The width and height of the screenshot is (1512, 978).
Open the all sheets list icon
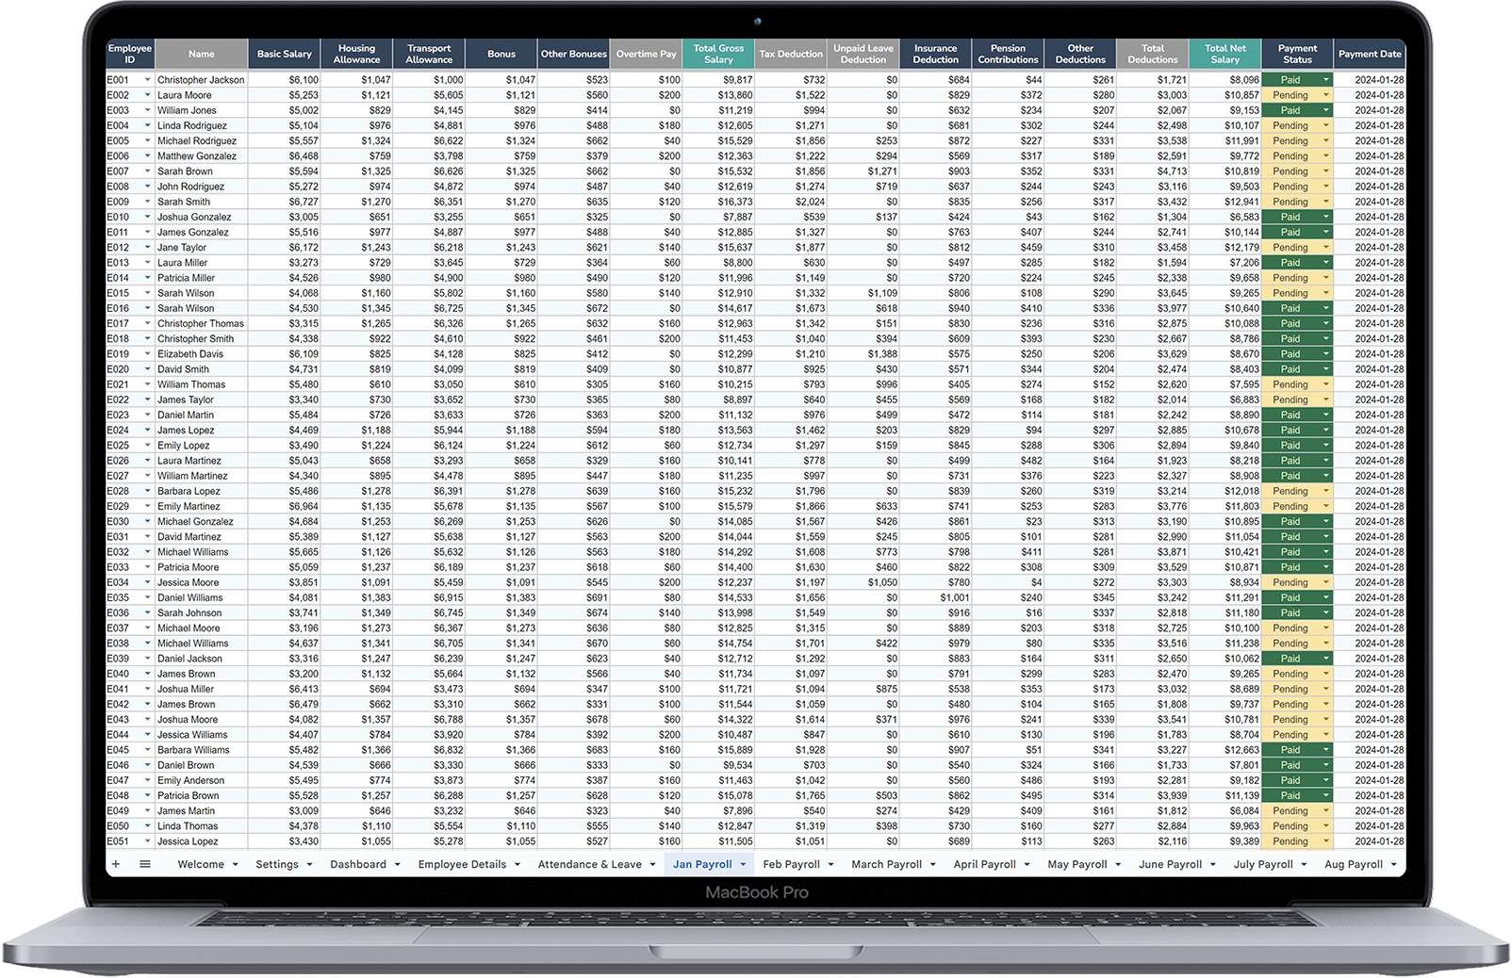pos(143,864)
